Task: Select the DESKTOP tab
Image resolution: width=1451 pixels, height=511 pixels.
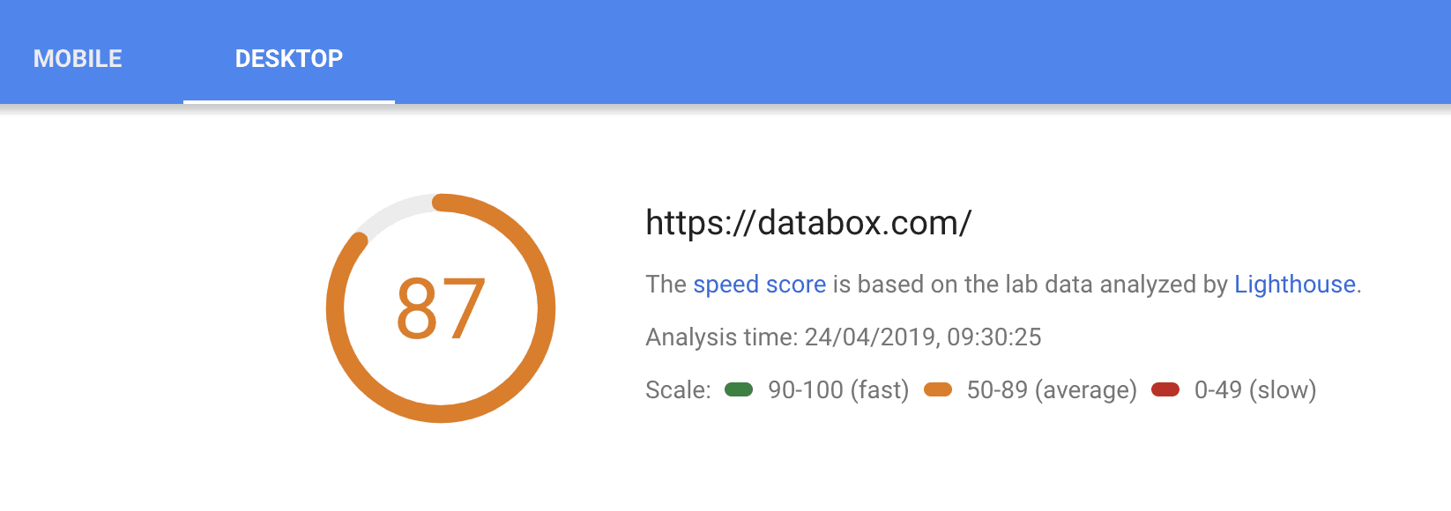Action: 288,58
